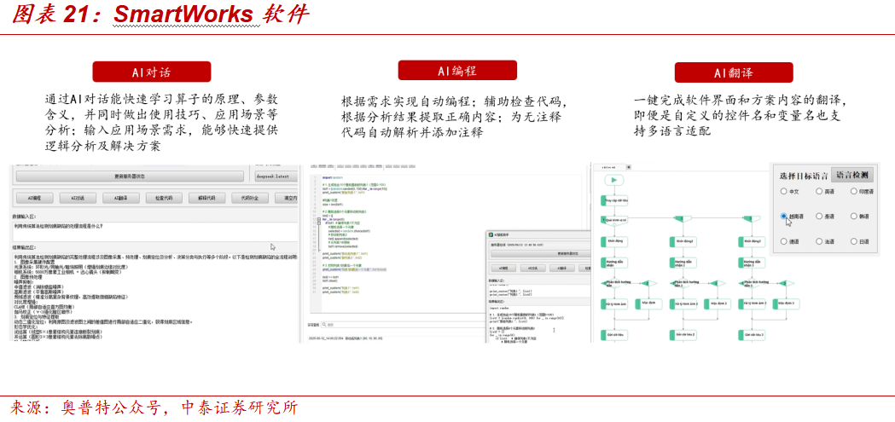Click the AI编程 button in left panel
This screenshot has height=422, width=895.
pos(36,198)
